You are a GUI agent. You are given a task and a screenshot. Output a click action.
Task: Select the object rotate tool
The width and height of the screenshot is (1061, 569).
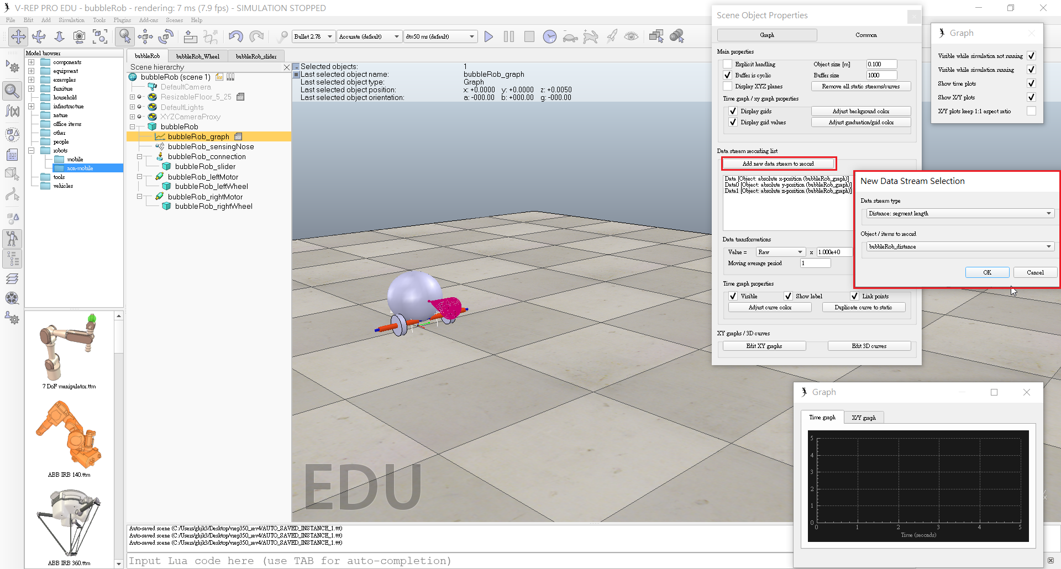click(166, 36)
